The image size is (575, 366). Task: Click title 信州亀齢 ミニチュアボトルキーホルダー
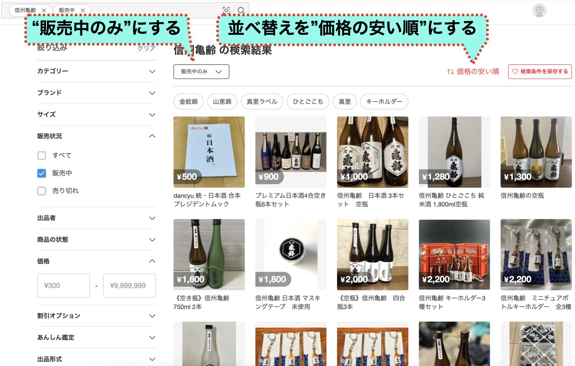(536, 302)
